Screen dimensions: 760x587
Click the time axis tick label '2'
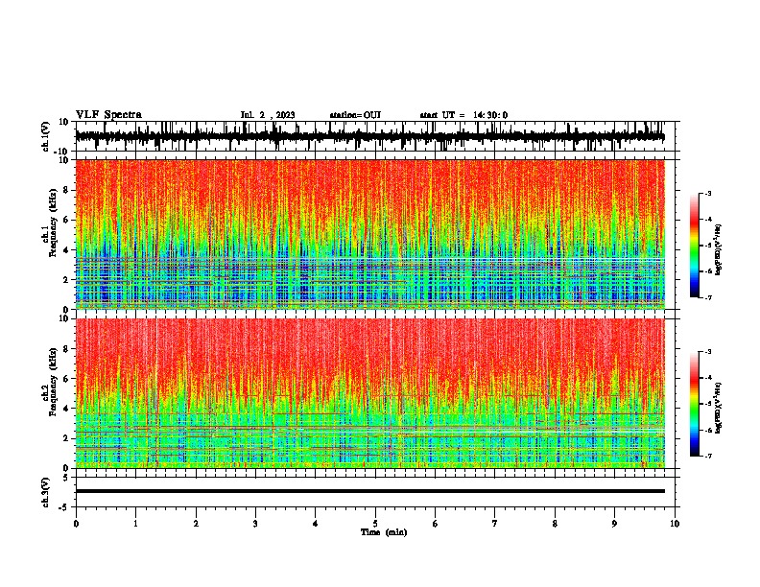pyautogui.click(x=196, y=524)
